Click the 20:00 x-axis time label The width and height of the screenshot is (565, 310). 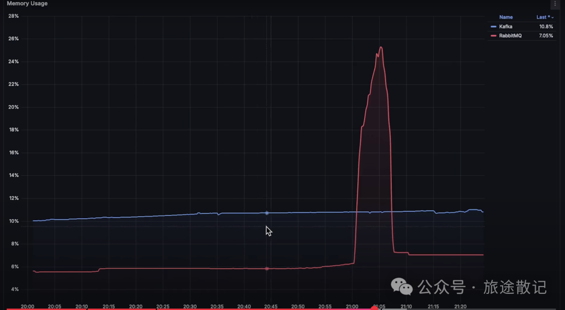(x=27, y=307)
